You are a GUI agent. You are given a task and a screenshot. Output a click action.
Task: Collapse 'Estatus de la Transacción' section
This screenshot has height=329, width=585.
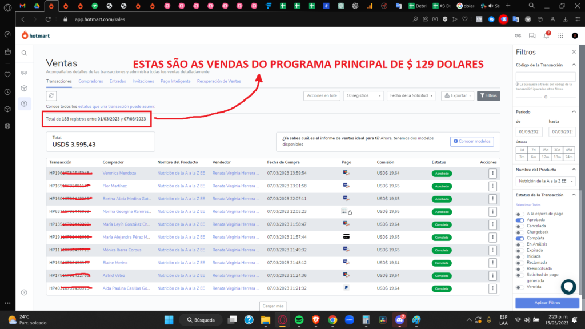point(574,195)
